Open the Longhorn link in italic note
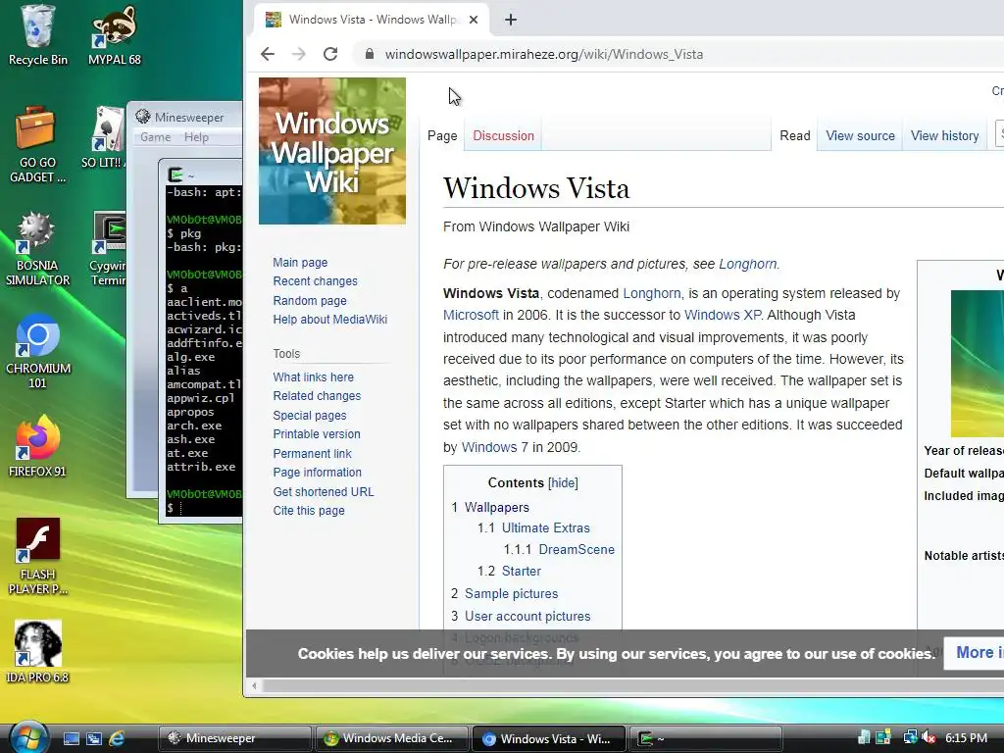Image resolution: width=1004 pixels, height=753 pixels. point(748,264)
